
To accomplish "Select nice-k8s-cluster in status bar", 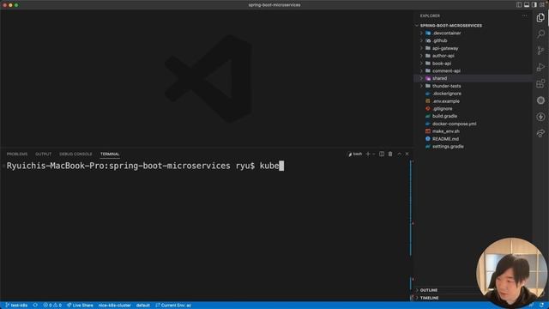I will click(x=114, y=306).
